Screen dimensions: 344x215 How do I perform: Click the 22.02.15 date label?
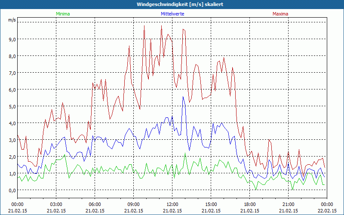tap(327, 211)
